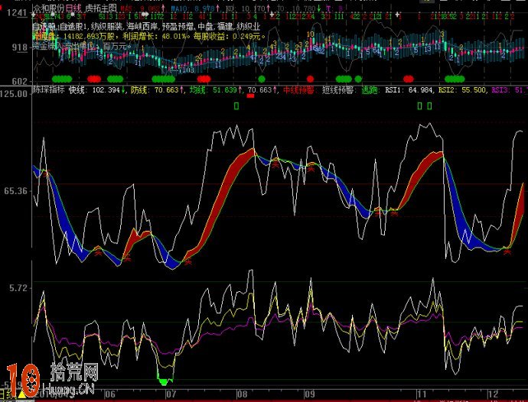Jump to the 09 month marker on time axis
The width and height of the screenshot is (528, 402).
tap(309, 394)
